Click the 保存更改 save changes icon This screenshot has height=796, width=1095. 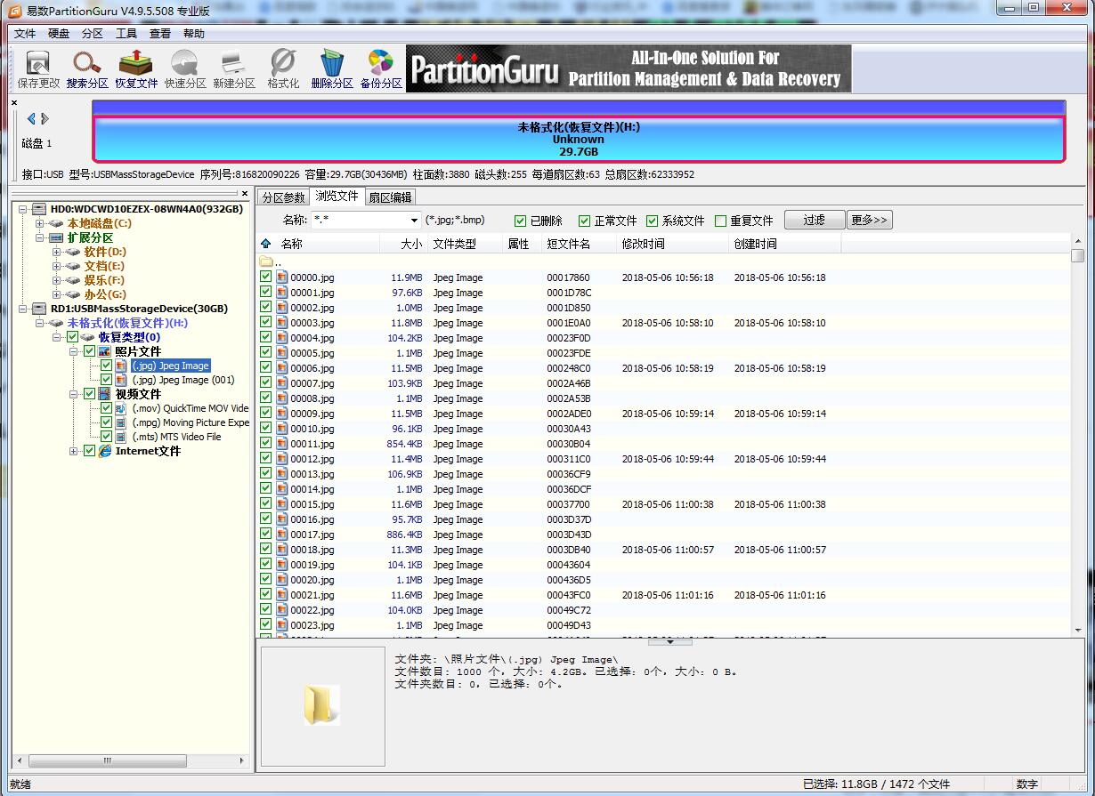pyautogui.click(x=38, y=69)
